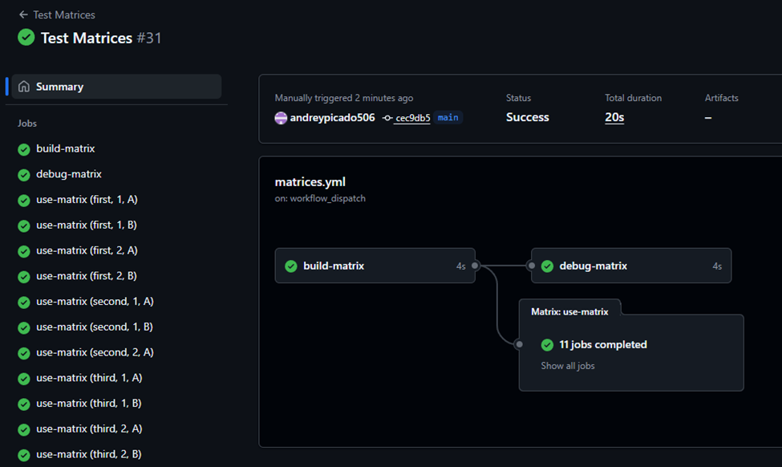Click the main branch label

pos(448,118)
